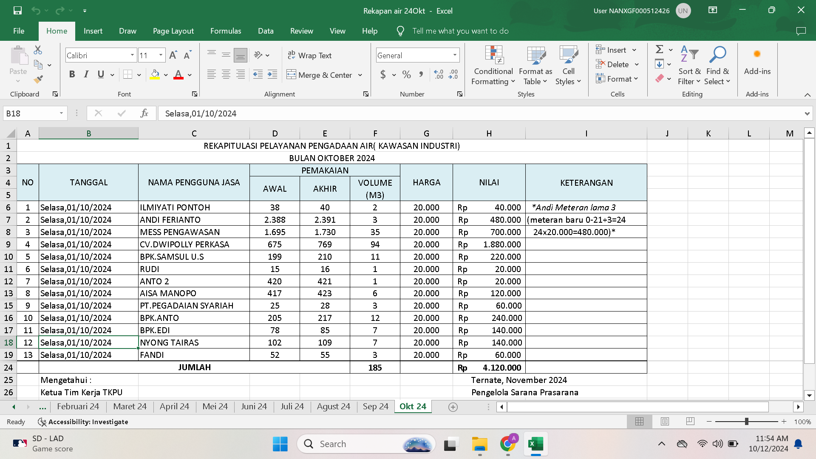
Task: Open the General number format dropdown
Action: click(x=455, y=55)
